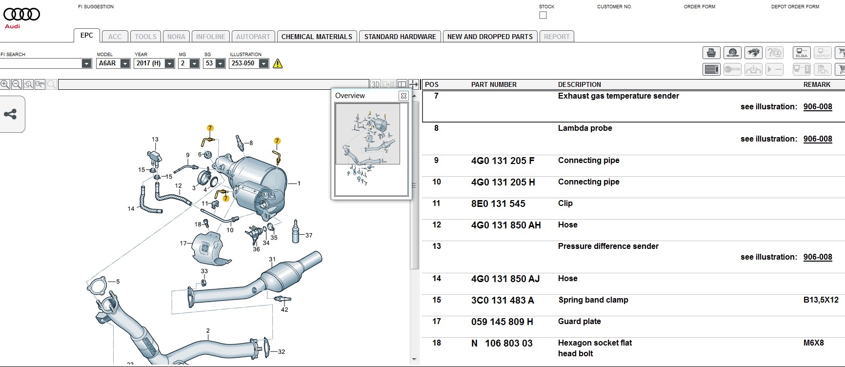This screenshot has width=845, height=367.
Task: Reset illustration zoom to 100%
Action: pyautogui.click(x=40, y=84)
